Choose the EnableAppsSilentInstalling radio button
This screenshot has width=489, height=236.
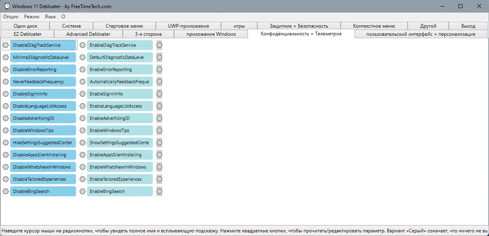point(83,155)
